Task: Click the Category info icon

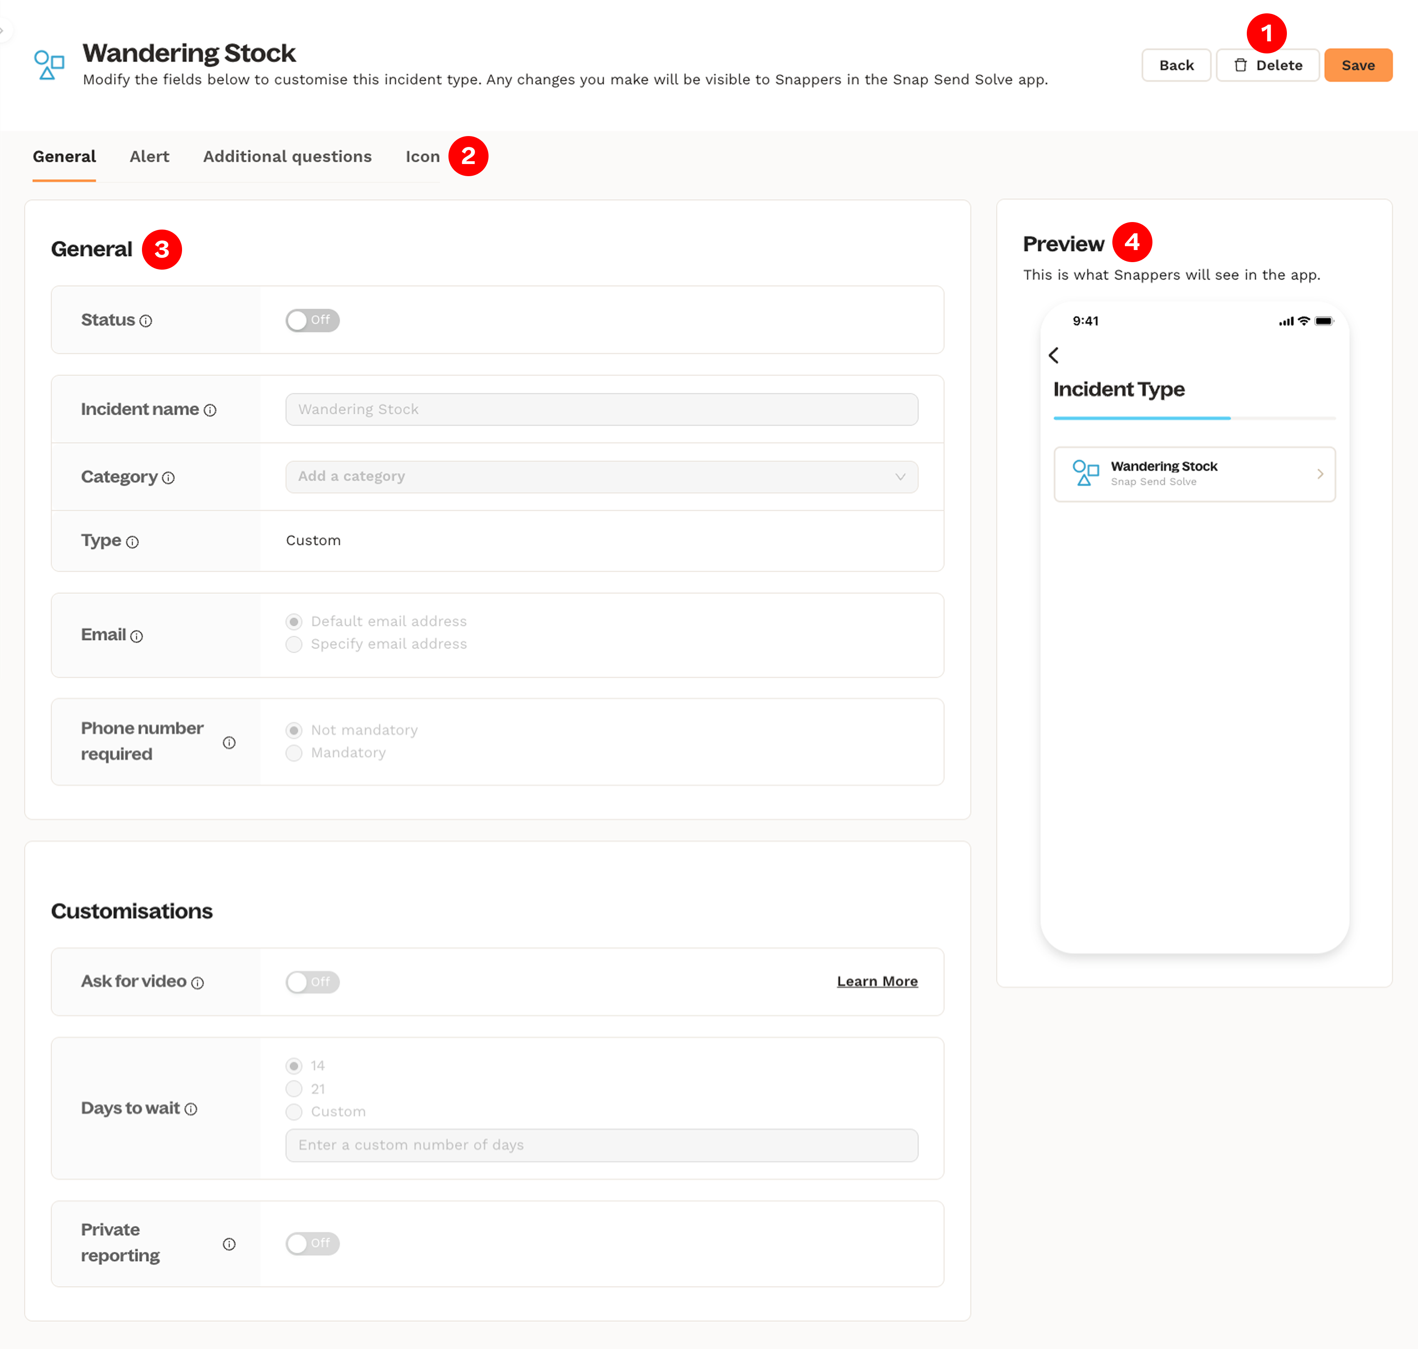Action: (168, 477)
